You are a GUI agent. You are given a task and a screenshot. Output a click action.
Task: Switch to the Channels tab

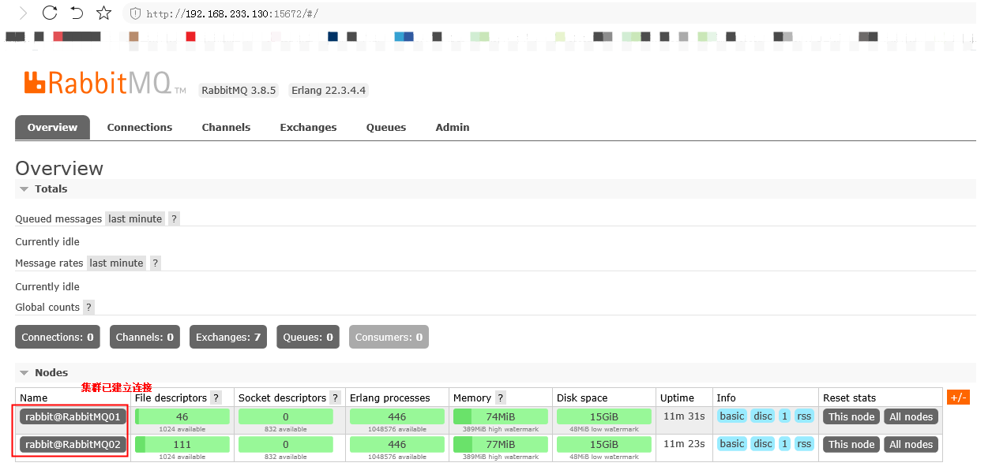(x=226, y=128)
